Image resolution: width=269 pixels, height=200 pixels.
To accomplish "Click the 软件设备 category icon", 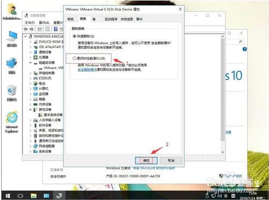I will tap(35, 125).
